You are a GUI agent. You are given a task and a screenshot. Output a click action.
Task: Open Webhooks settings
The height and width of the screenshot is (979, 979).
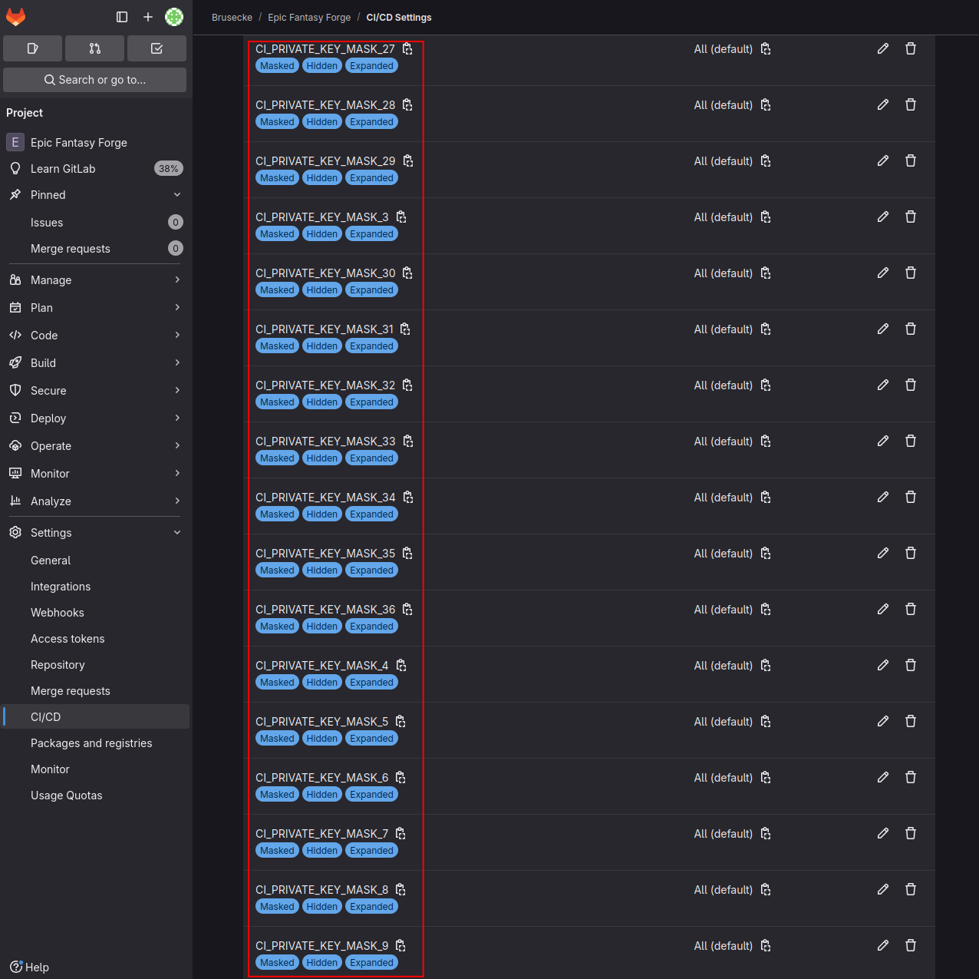coord(96,613)
